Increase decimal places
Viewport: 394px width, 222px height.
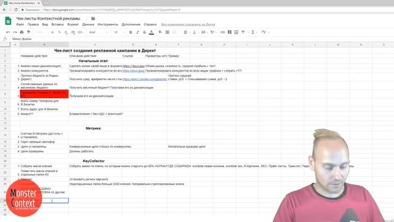click(x=73, y=32)
